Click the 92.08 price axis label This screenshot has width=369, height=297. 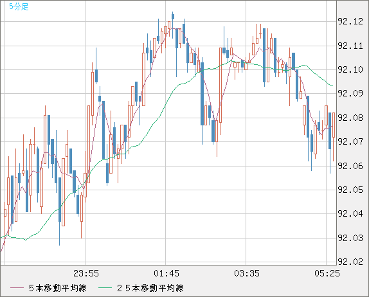coord(350,118)
